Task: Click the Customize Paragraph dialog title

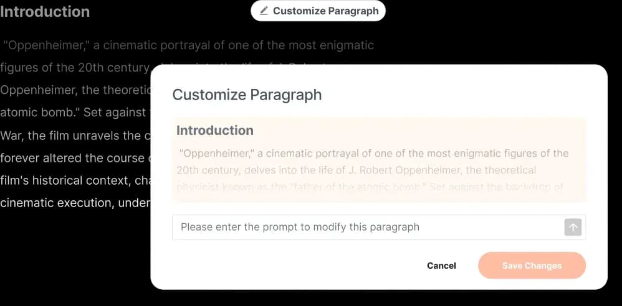Action: [x=247, y=95]
